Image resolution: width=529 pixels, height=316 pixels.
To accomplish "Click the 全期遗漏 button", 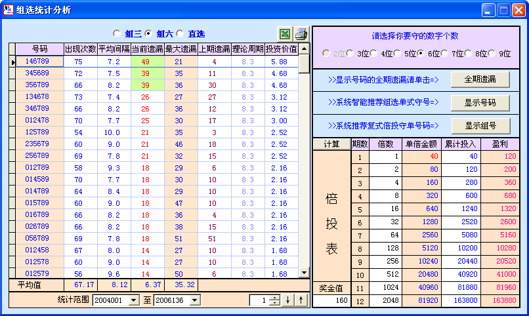I will [x=480, y=79].
